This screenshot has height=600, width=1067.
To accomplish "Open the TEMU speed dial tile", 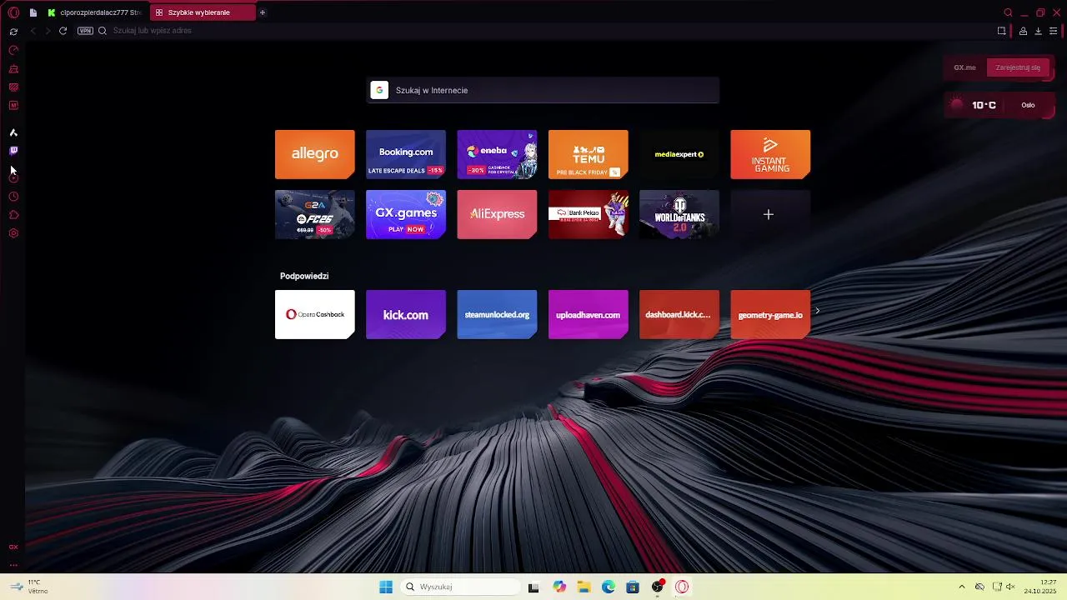I will coord(588,154).
